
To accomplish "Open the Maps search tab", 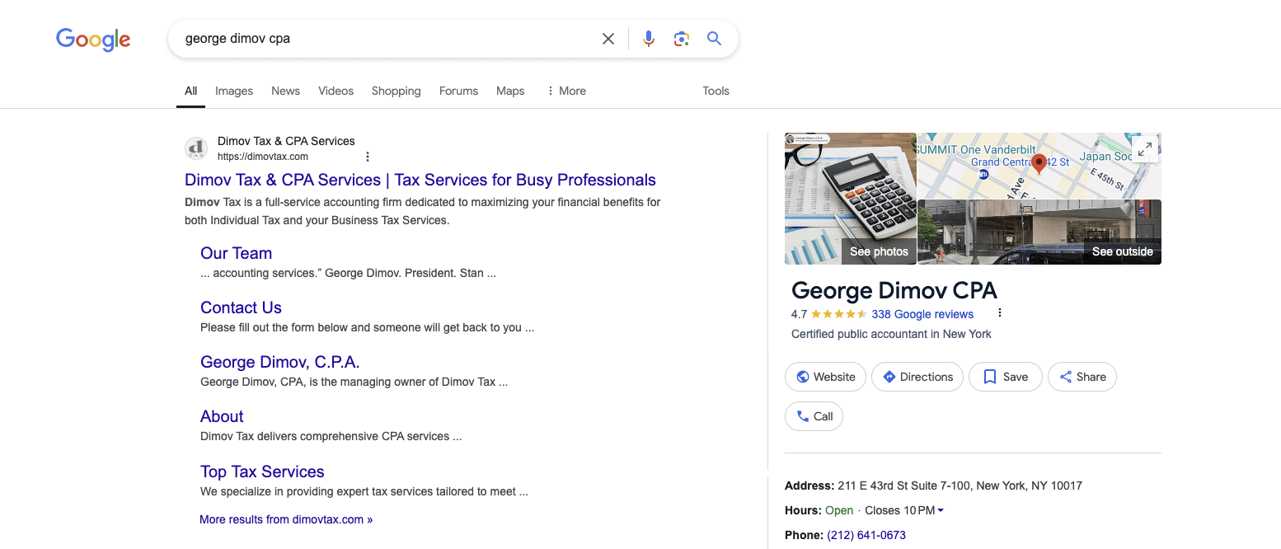I will pos(509,91).
